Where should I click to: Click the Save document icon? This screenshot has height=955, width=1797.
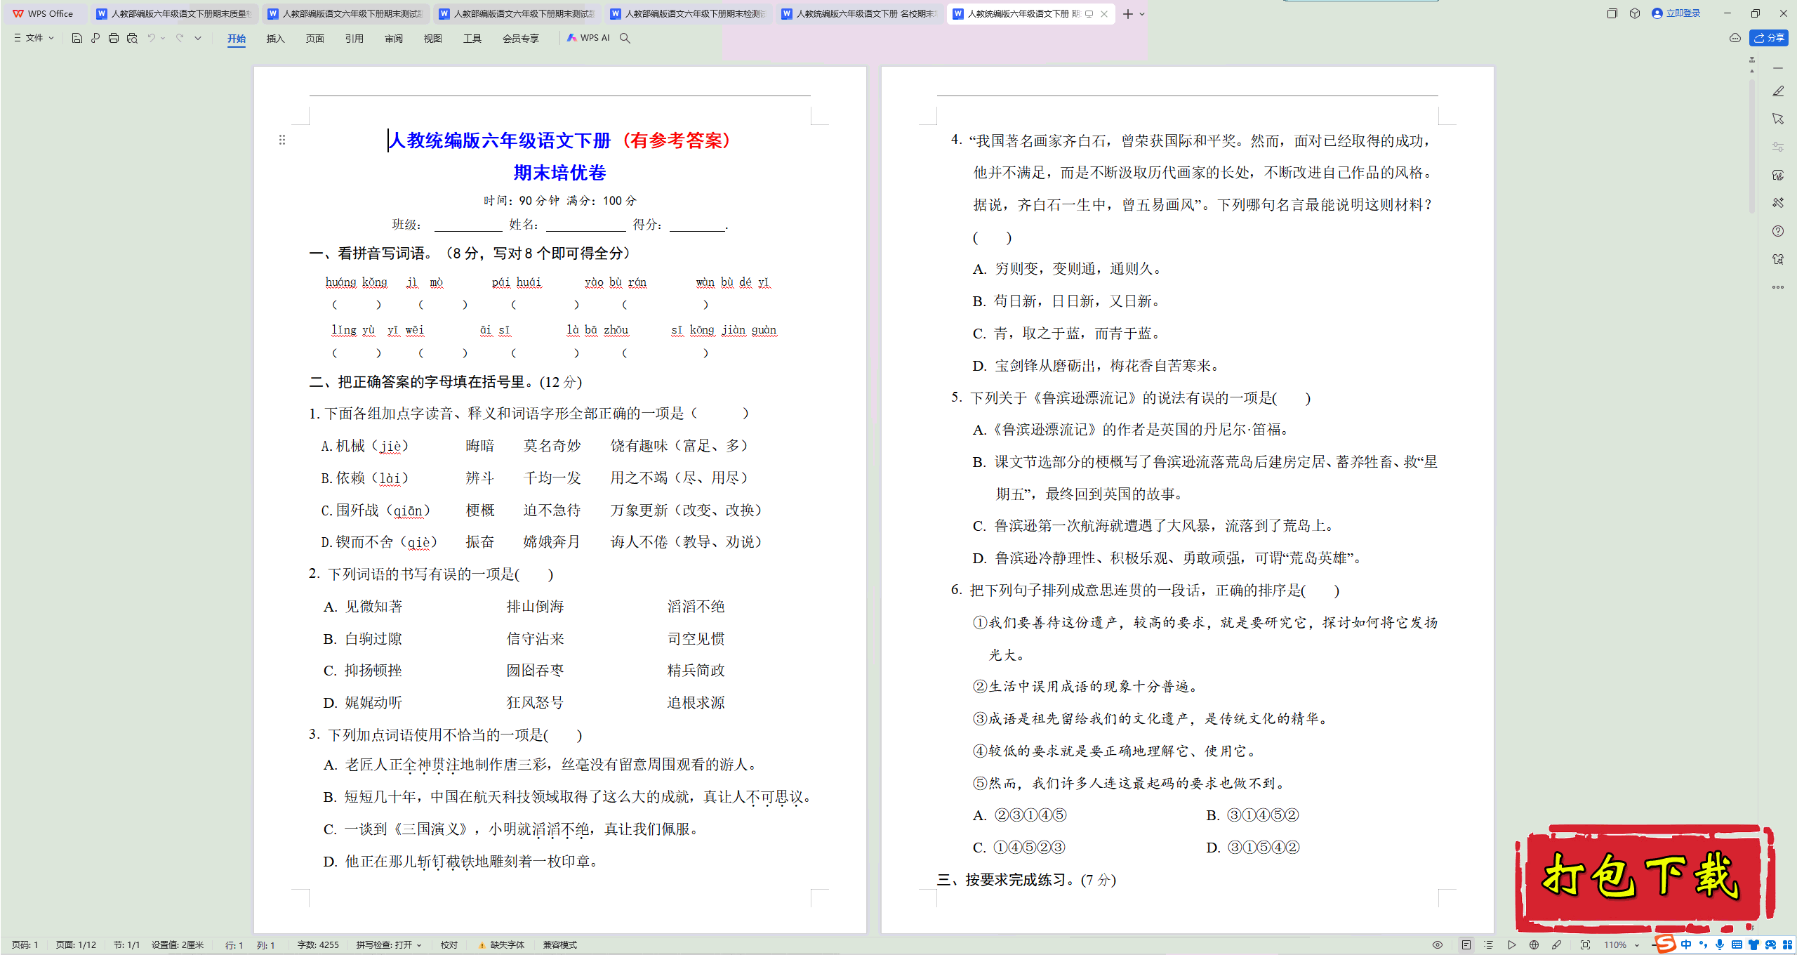tap(77, 38)
